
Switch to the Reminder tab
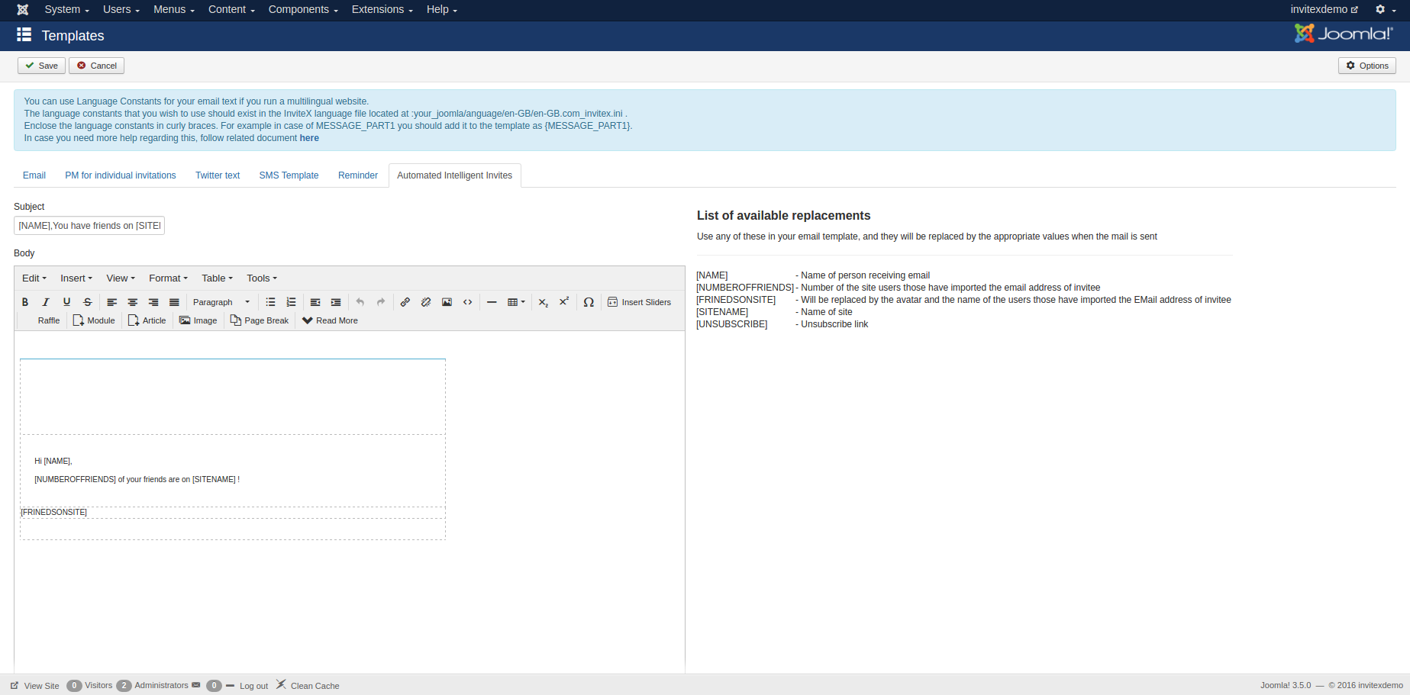click(x=358, y=175)
